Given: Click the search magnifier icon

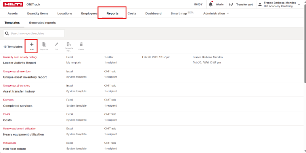Looking at the screenshot, I should click(x=7, y=33).
